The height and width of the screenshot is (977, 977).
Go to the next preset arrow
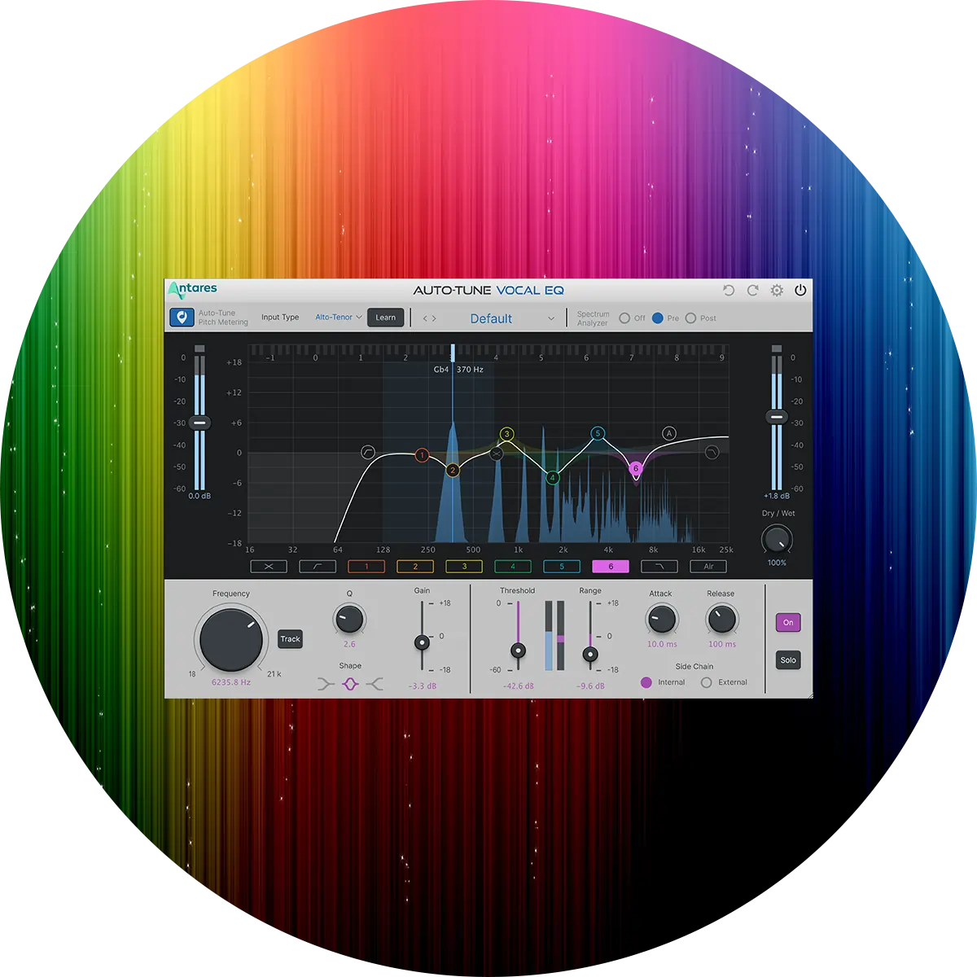434,318
